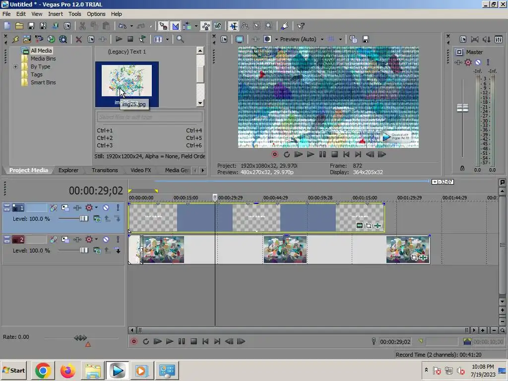Open the Preview (Auto) quality dropdown
Screen dimensions: 508x381
[321, 39]
